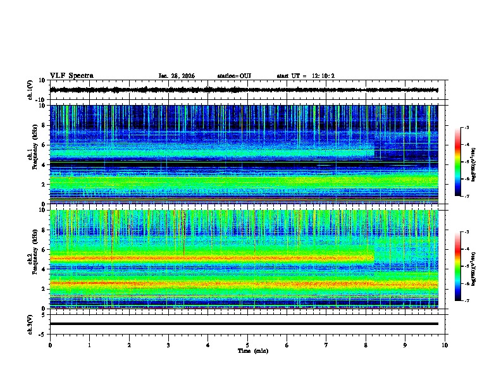Click time axis tick label 6
The width and height of the screenshot is (501, 387).
coord(287,345)
